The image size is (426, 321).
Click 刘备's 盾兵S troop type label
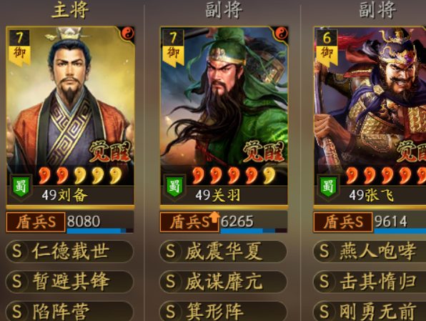[x=36, y=222]
